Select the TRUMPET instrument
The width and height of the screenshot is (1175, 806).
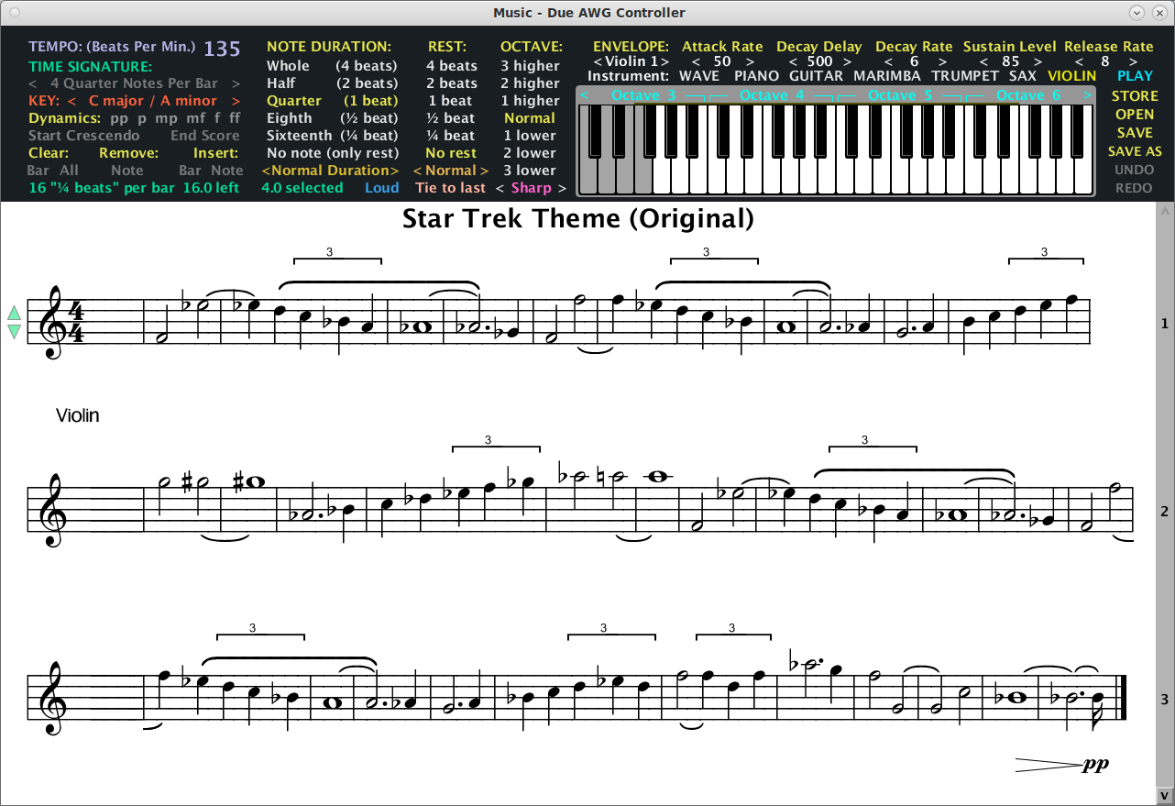(x=965, y=76)
